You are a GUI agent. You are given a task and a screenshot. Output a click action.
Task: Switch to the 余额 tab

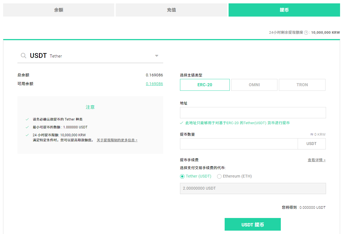59,10
